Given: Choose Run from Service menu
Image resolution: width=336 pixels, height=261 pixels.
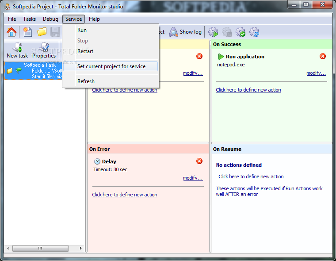Looking at the screenshot, I should (x=111, y=30).
